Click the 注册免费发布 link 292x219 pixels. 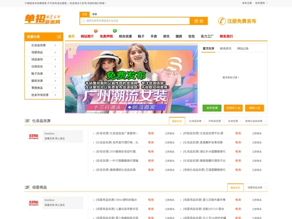(242, 21)
